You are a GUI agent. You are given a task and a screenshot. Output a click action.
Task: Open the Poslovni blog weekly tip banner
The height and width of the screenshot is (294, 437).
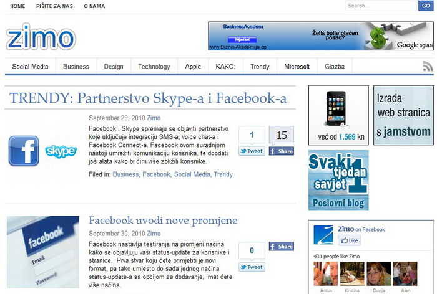pos(338,180)
